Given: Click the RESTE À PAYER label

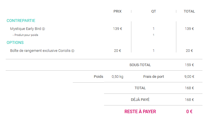Looking at the screenshot, I should tap(140, 111).
